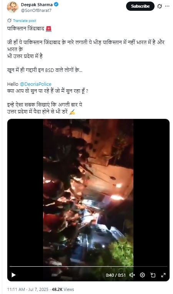Image resolution: width=173 pixels, height=294 pixels.
Task: Open the three-dot more options menu
Action: 167,6
